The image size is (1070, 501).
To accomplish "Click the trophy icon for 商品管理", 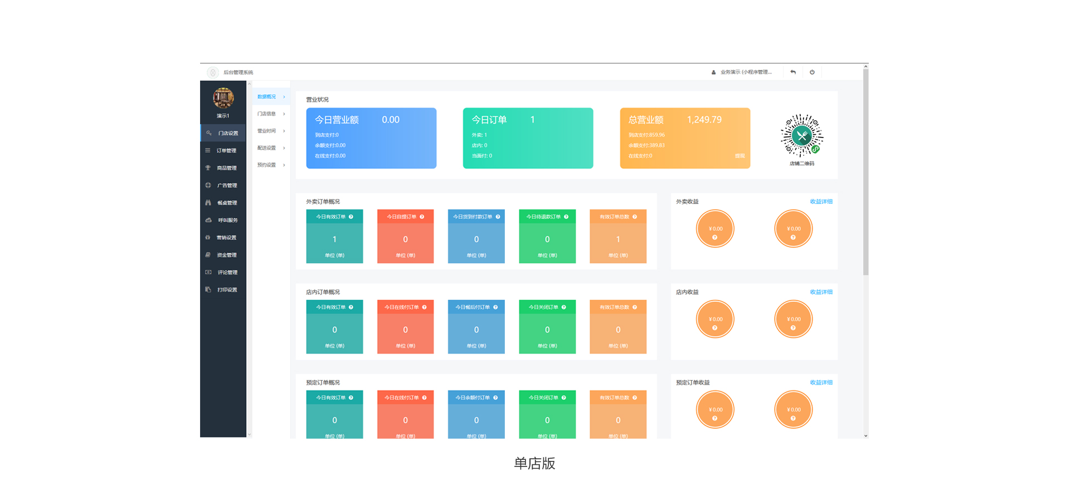I will 208,168.
